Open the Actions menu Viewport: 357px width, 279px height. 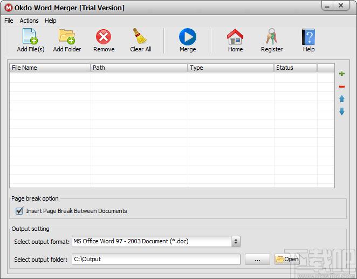click(x=29, y=21)
